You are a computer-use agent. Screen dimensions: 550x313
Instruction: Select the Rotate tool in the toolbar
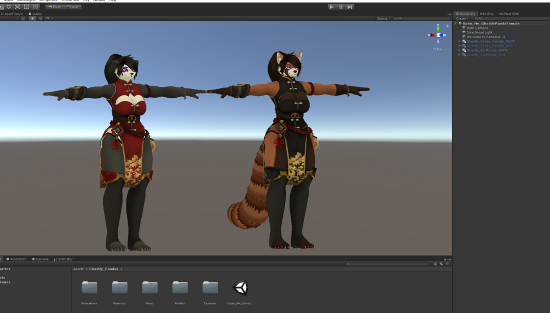coord(9,7)
